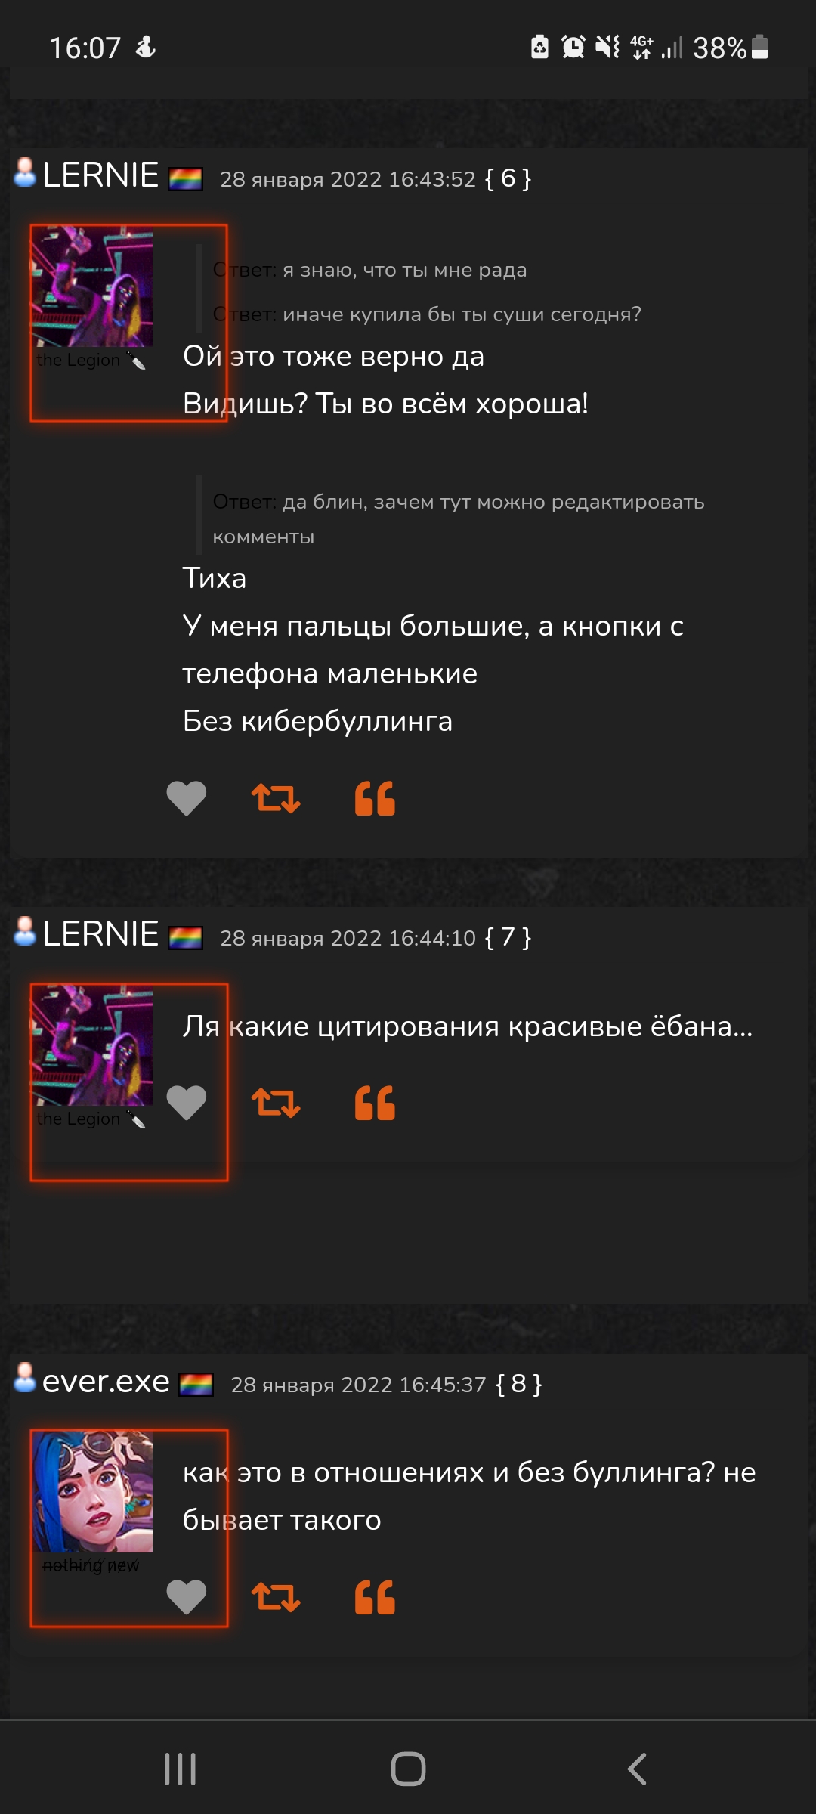Open quoted reply about editing comments
The width and height of the screenshot is (816, 1814).
pyautogui.click(x=458, y=519)
